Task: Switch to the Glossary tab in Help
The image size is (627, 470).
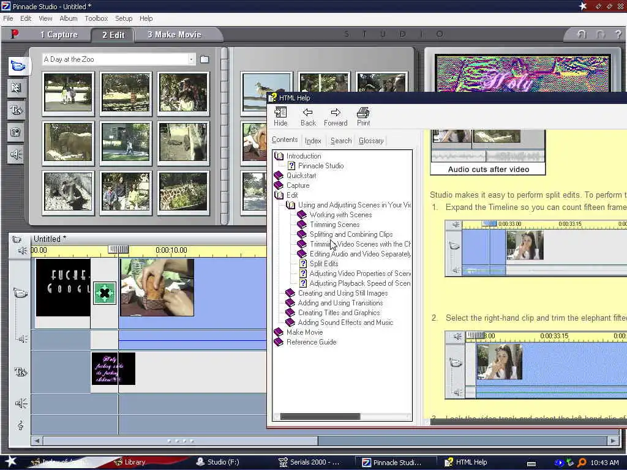Action: (371, 141)
